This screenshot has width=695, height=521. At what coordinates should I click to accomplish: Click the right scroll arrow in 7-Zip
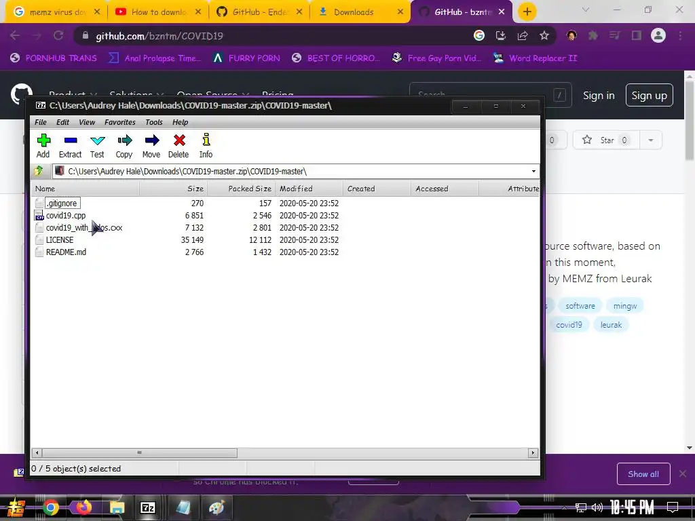click(533, 452)
